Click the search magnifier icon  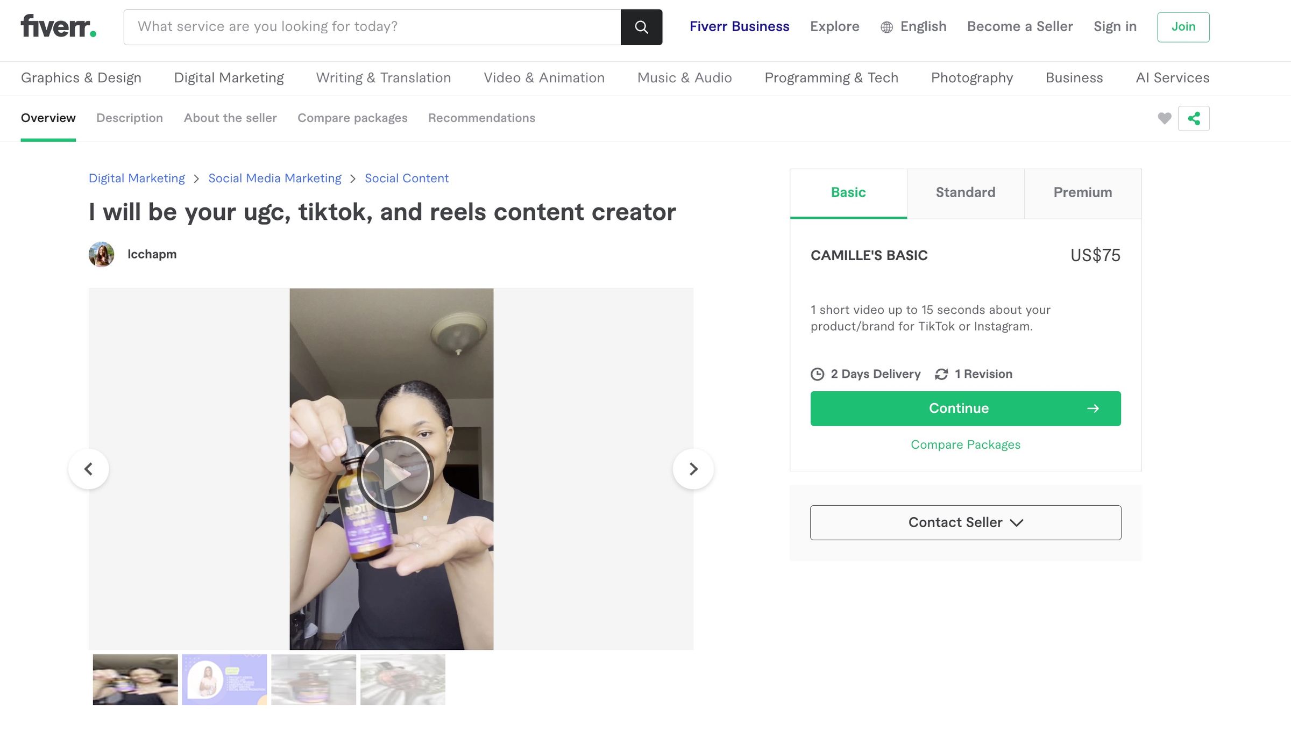click(x=641, y=26)
